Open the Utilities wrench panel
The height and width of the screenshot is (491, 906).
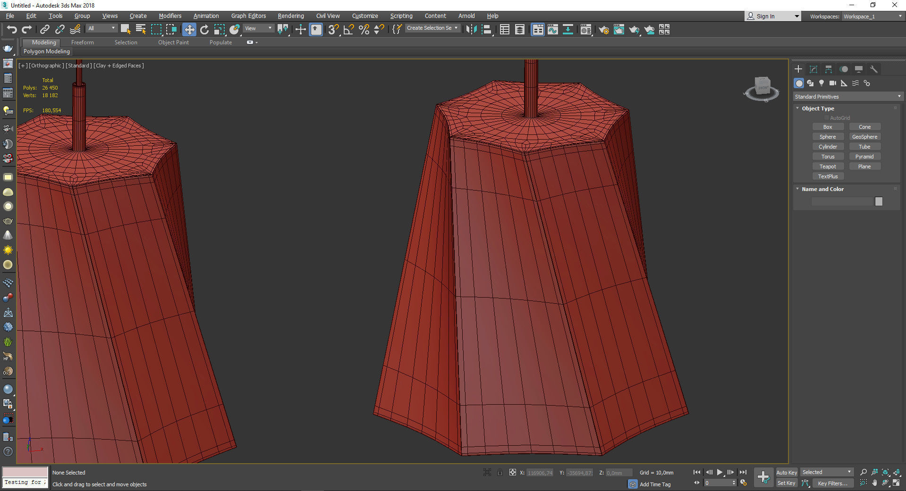[x=874, y=69]
